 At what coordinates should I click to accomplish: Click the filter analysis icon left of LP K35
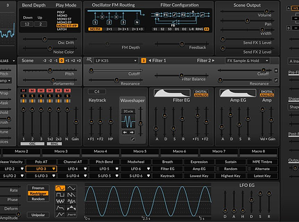coord(89,60)
